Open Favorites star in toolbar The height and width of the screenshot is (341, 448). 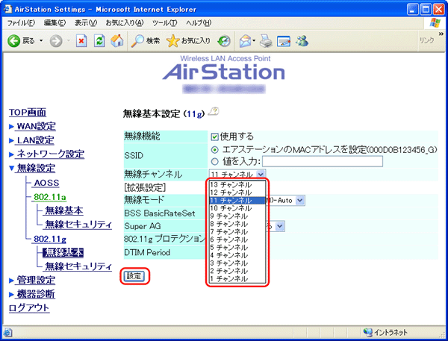click(172, 41)
